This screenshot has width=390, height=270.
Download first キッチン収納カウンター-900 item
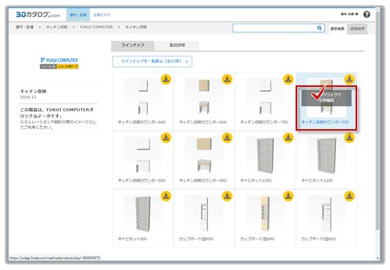166,138
